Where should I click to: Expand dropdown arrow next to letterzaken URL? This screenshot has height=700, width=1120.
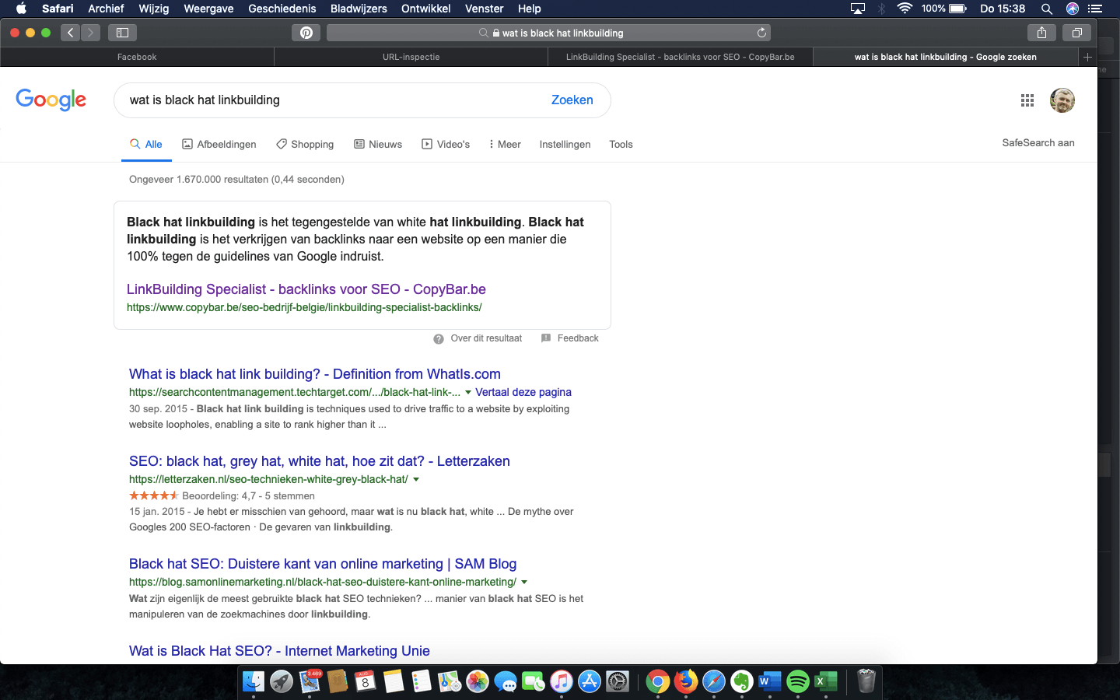point(416,480)
